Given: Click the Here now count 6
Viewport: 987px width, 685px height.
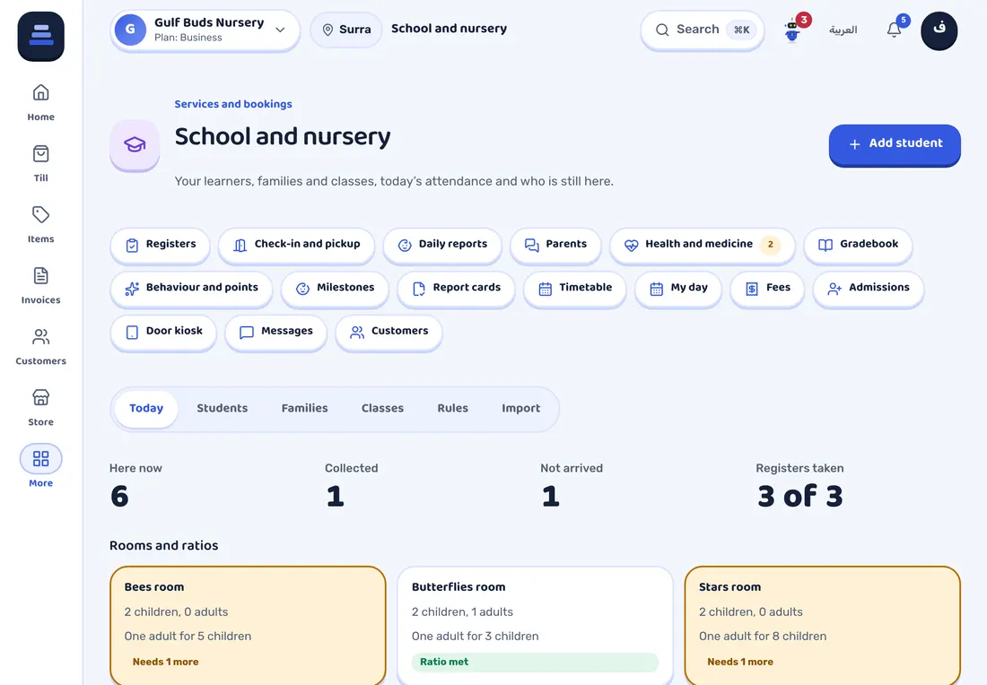Looking at the screenshot, I should (119, 497).
